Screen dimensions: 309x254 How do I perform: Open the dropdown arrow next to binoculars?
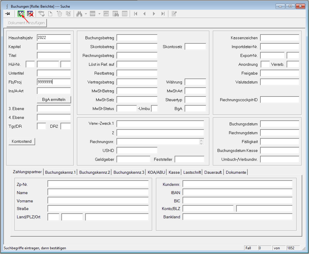coord(86,14)
